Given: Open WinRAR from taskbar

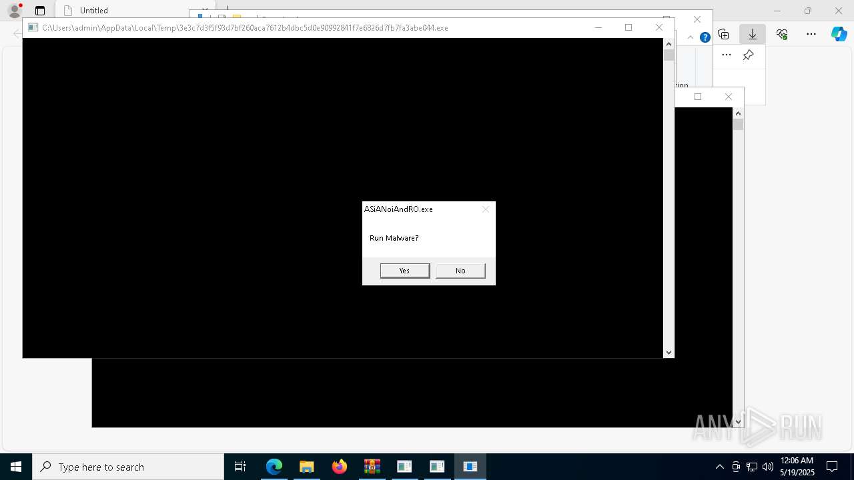Looking at the screenshot, I should 372,467.
